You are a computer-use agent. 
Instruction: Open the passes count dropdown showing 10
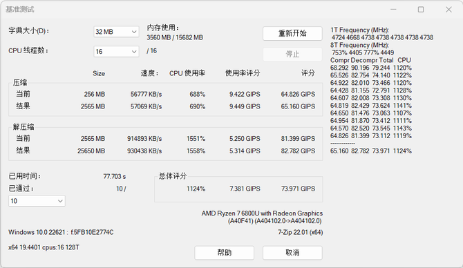37,201
